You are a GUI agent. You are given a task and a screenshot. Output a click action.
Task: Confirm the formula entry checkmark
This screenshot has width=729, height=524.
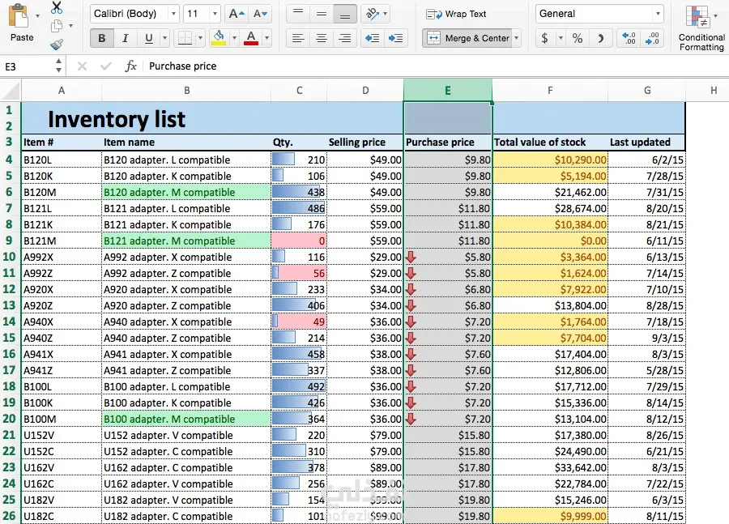[106, 66]
